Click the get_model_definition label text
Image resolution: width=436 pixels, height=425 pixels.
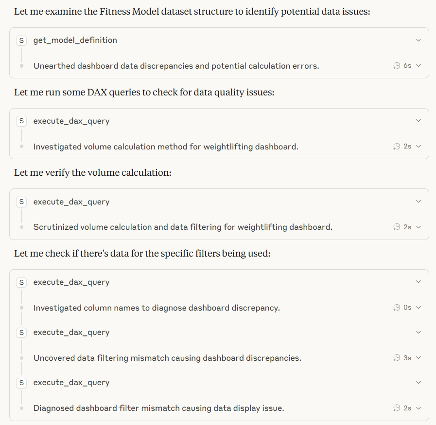[75, 40]
